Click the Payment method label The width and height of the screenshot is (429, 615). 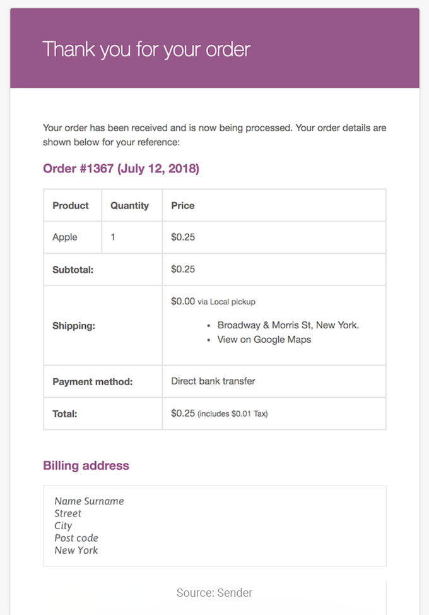tap(93, 382)
